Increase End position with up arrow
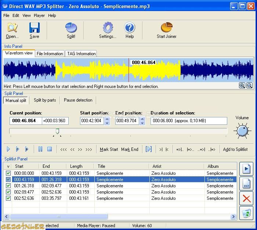Screen dimensions: 257x230 [142, 119]
